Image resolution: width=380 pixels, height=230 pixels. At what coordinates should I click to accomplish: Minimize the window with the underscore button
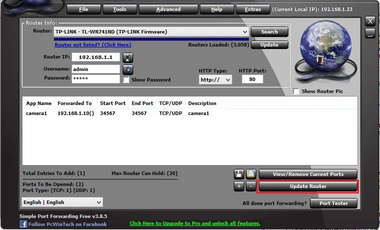[x=370, y=33]
